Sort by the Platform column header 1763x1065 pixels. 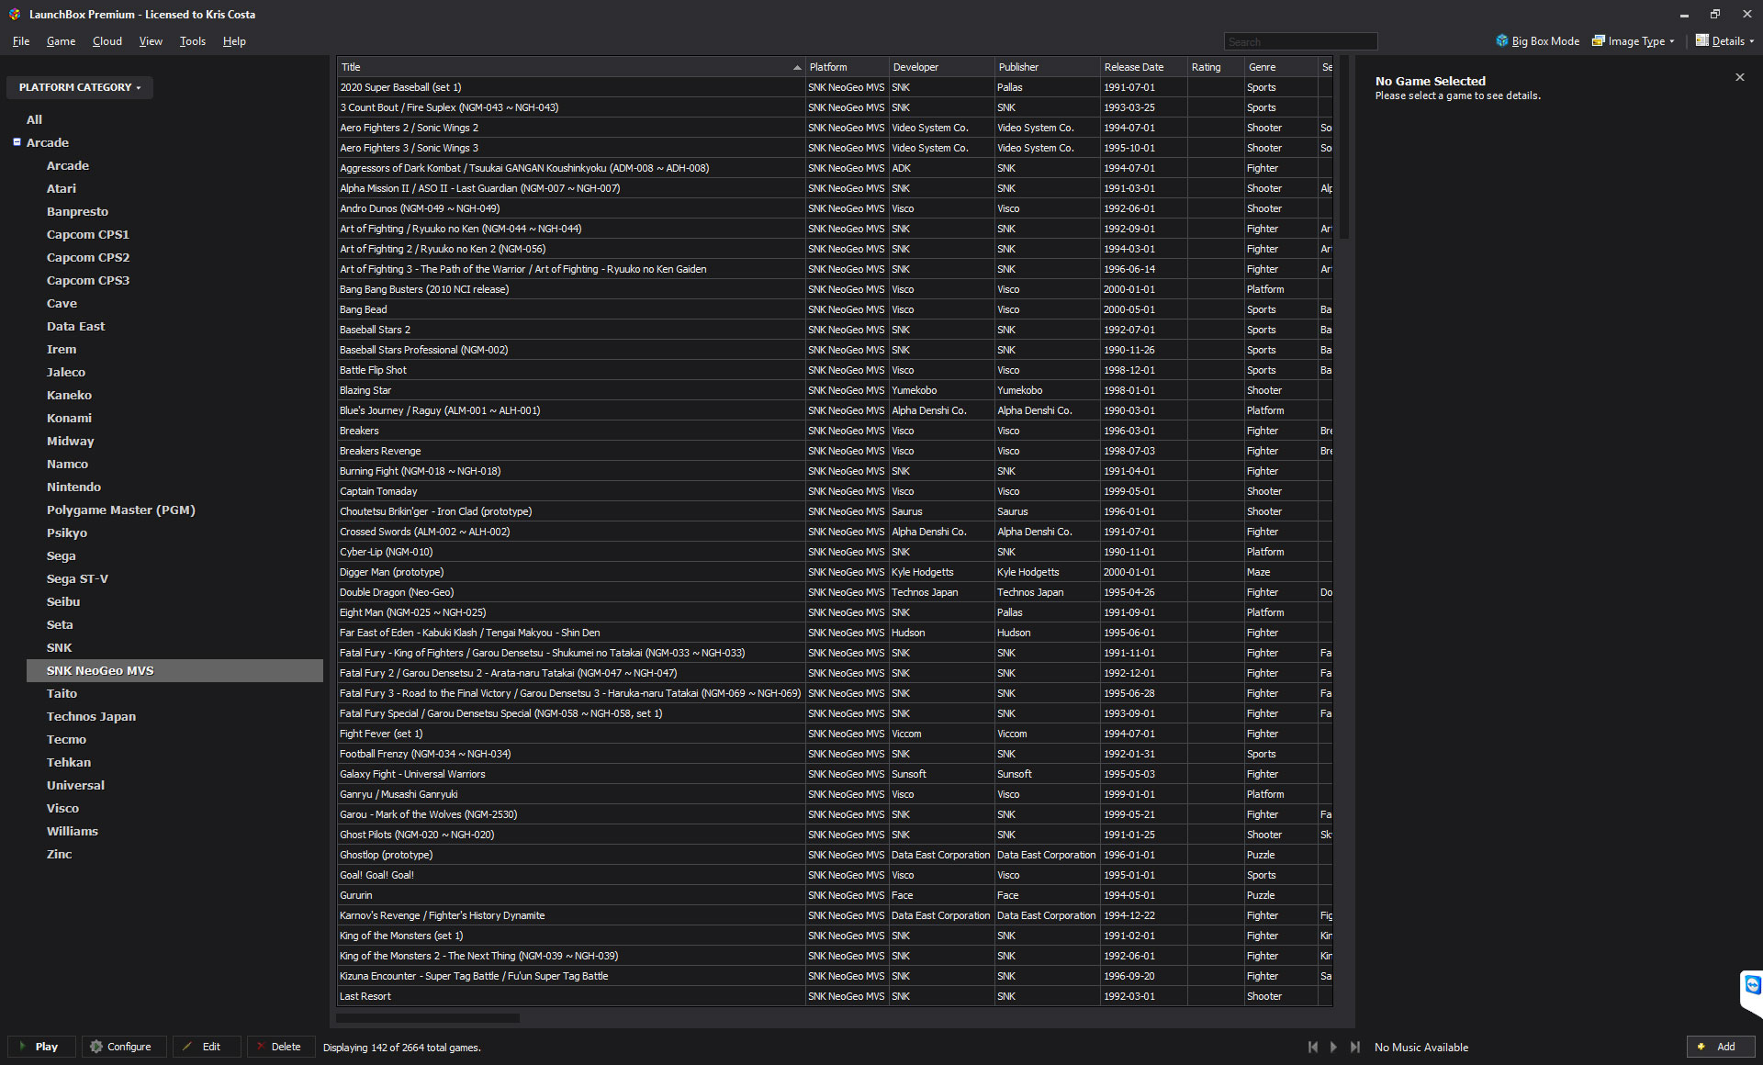(847, 67)
